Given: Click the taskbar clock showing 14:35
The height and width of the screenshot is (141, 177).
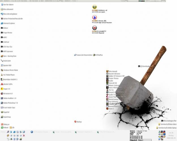Looking at the screenshot, I should click(171, 133).
